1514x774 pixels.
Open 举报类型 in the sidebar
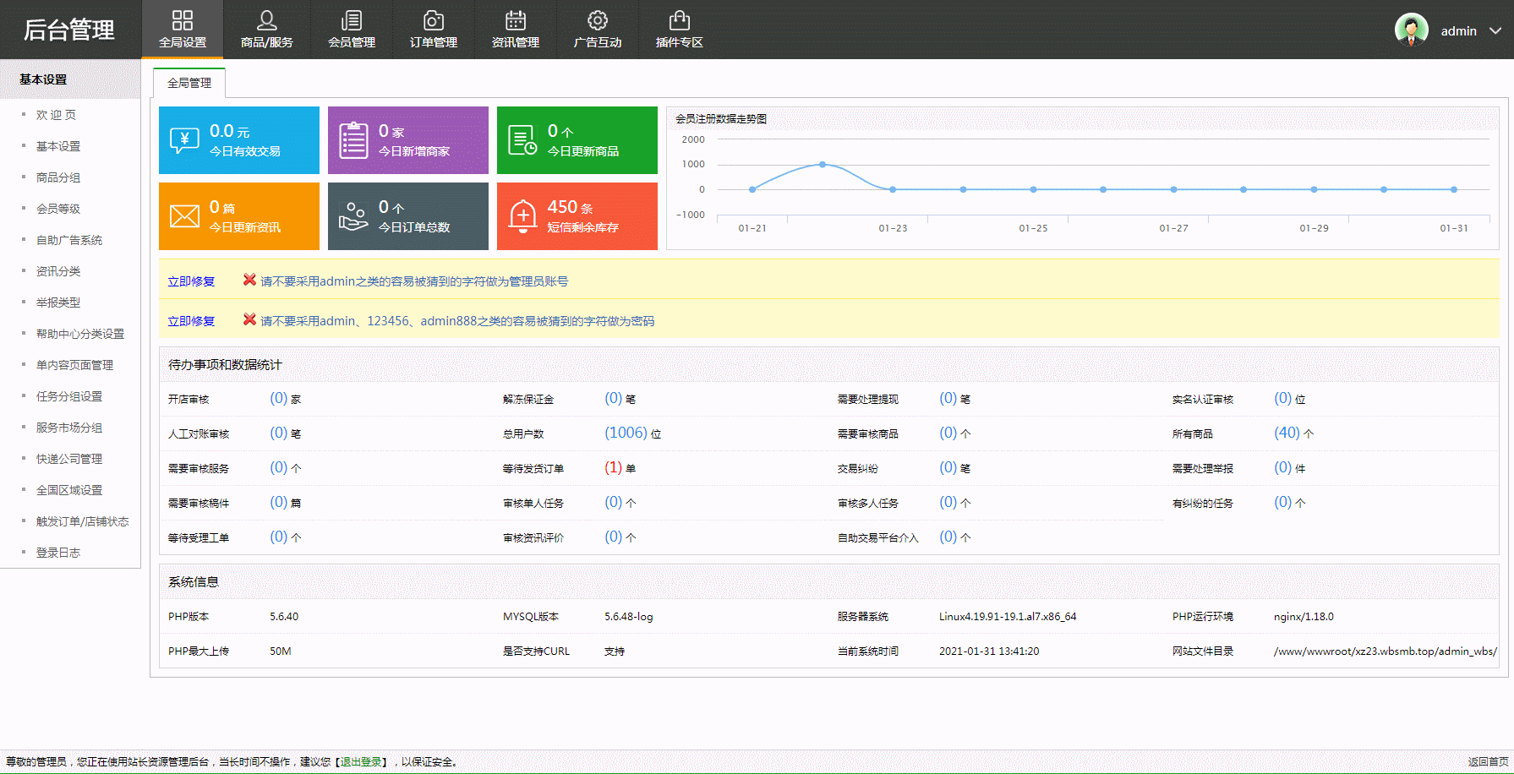click(58, 303)
